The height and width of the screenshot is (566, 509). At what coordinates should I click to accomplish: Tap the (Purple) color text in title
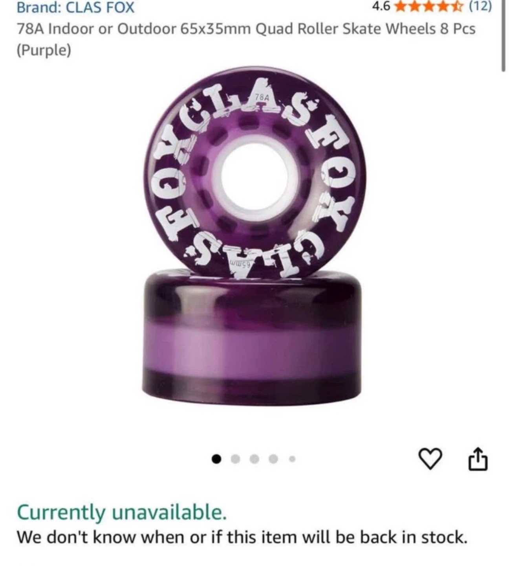click(x=44, y=50)
